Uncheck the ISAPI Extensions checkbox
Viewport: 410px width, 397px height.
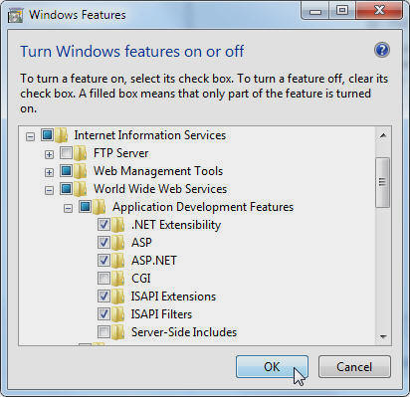click(103, 296)
